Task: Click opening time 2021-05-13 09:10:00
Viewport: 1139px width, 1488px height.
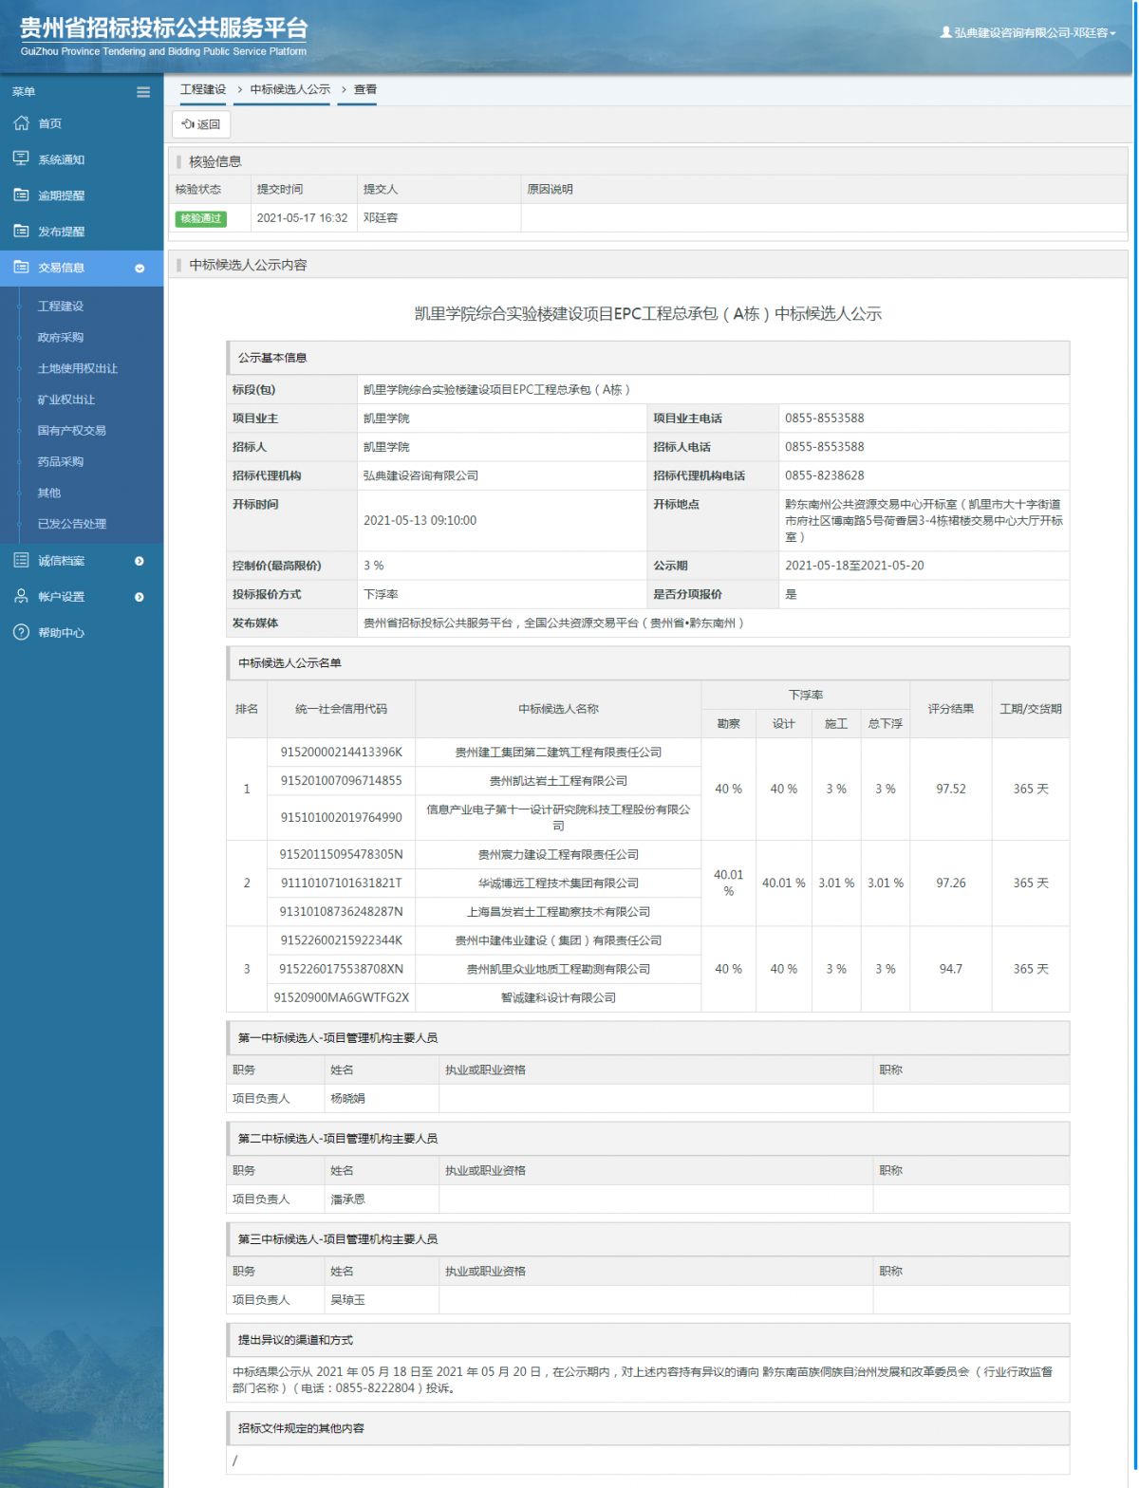Action: click(x=420, y=520)
